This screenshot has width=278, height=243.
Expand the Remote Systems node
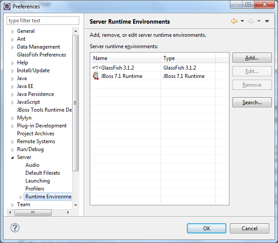(x=12, y=142)
